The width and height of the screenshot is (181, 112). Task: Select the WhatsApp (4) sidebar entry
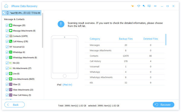point(19,52)
